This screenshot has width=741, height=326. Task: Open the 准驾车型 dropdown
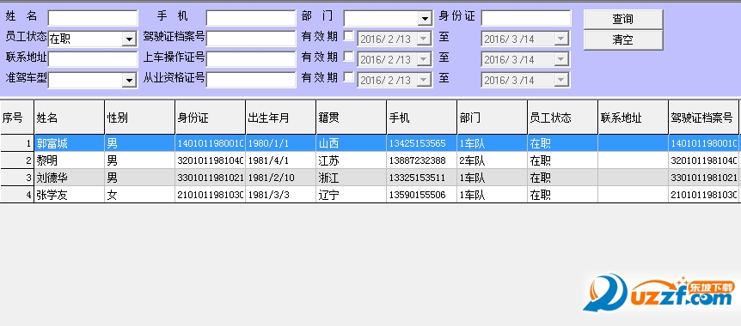(x=129, y=80)
